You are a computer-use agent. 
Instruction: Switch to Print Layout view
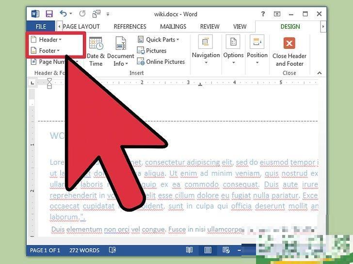[208, 250]
